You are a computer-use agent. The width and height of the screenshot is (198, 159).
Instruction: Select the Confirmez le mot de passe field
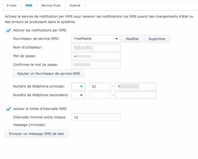click(x=96, y=65)
